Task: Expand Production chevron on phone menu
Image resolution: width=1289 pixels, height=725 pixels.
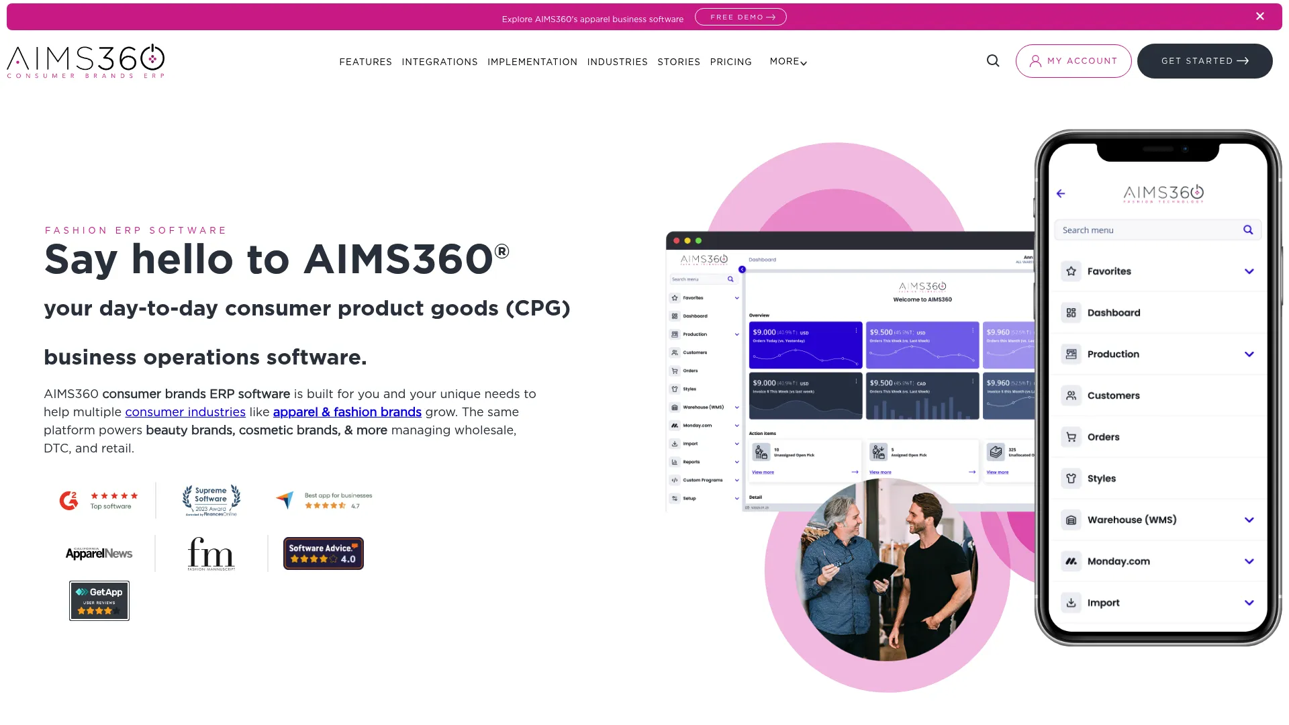Action: point(1249,354)
